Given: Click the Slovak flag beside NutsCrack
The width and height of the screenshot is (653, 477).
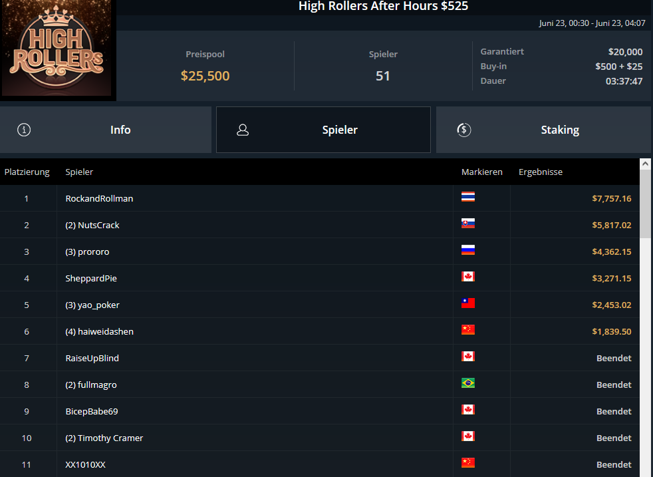Looking at the screenshot, I should tap(468, 224).
